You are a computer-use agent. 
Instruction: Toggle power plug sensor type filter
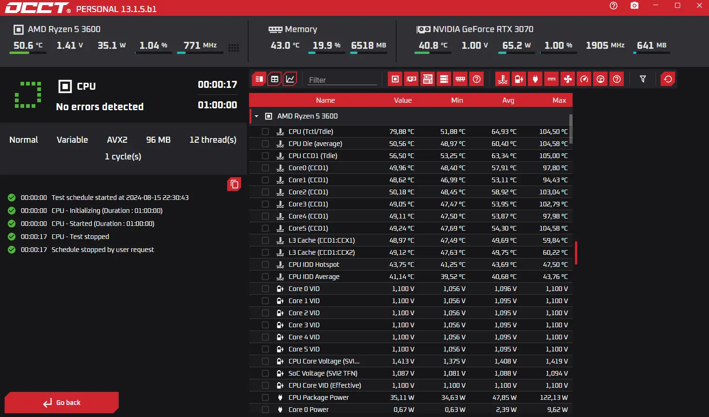[535, 79]
